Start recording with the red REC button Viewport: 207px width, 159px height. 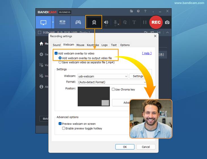(156, 22)
